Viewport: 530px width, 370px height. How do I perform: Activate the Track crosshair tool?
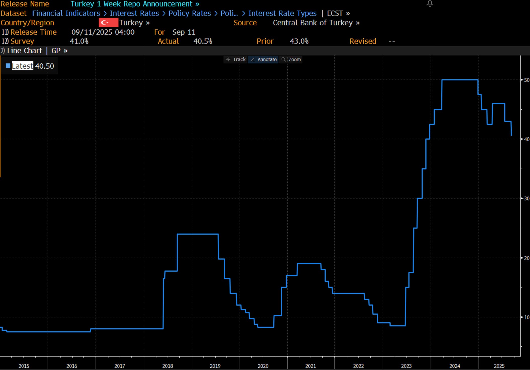[236, 60]
